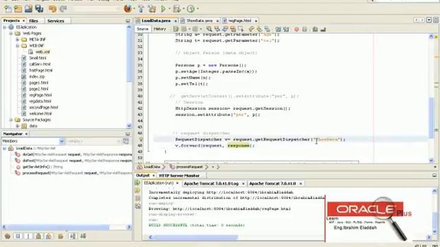Viewport: 440px width, 247px height.
Task: Collapse the Web Pages folder
Action: 11,34
